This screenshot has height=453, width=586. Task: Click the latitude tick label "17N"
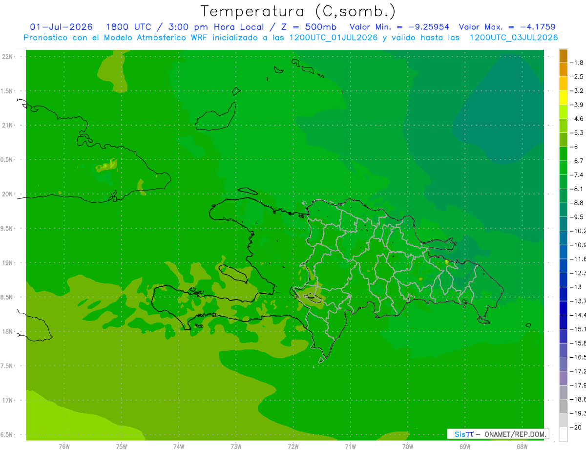coord(7,400)
